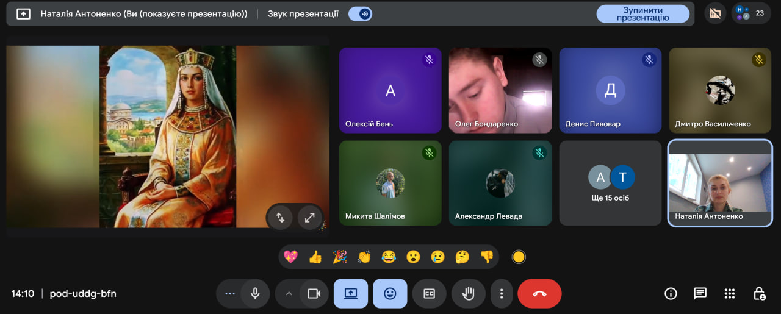This screenshot has height=314, width=781.
Task: Turn on closed captions
Action: 429,293
